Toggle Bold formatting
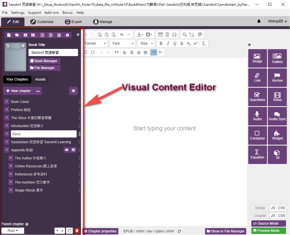This screenshot has height=235, width=290. pos(161,43)
